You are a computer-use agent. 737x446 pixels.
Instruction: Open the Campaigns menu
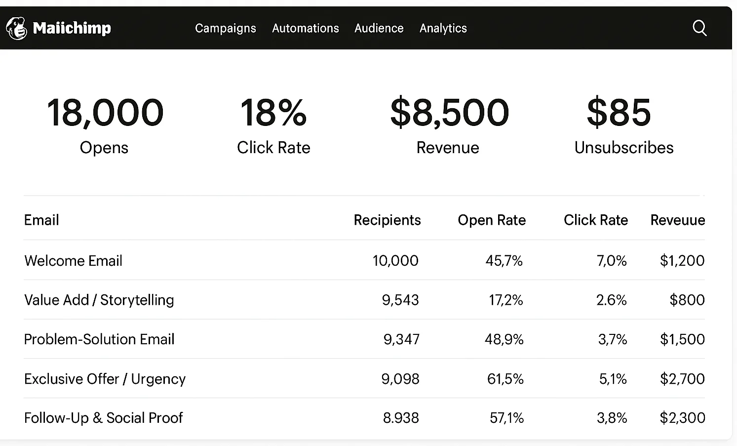(x=225, y=28)
